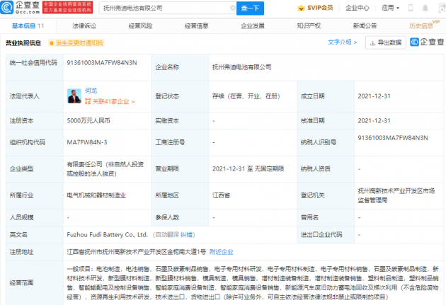Click organization code MA7FW84N-3
The height and width of the screenshot is (305, 446).
[x=87, y=142]
